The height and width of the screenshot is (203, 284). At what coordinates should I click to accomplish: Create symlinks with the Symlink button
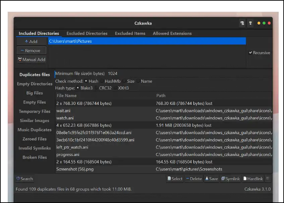pyautogui.click(x=231, y=179)
